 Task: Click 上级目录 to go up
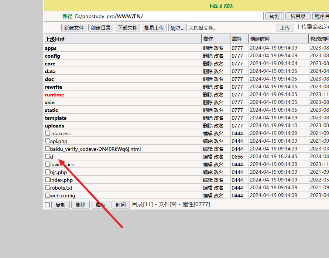pyautogui.click(x=55, y=39)
